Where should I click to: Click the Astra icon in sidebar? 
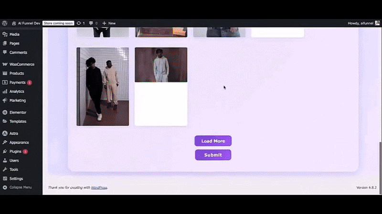pyautogui.click(x=5, y=133)
